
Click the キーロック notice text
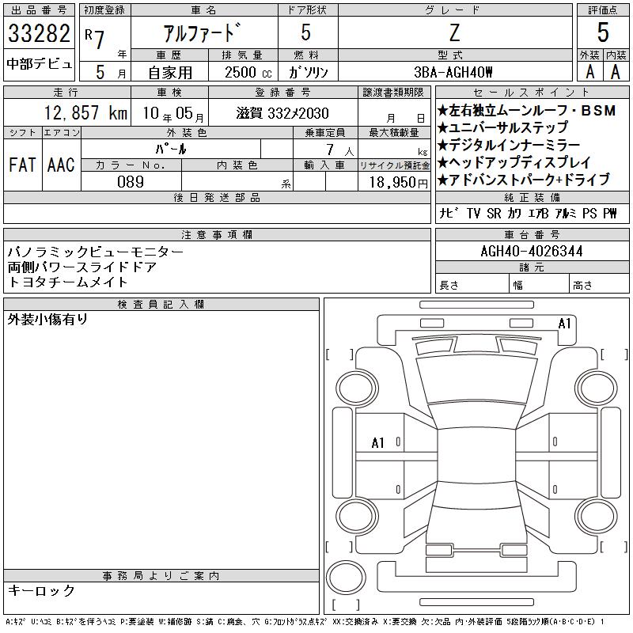[x=41, y=590]
